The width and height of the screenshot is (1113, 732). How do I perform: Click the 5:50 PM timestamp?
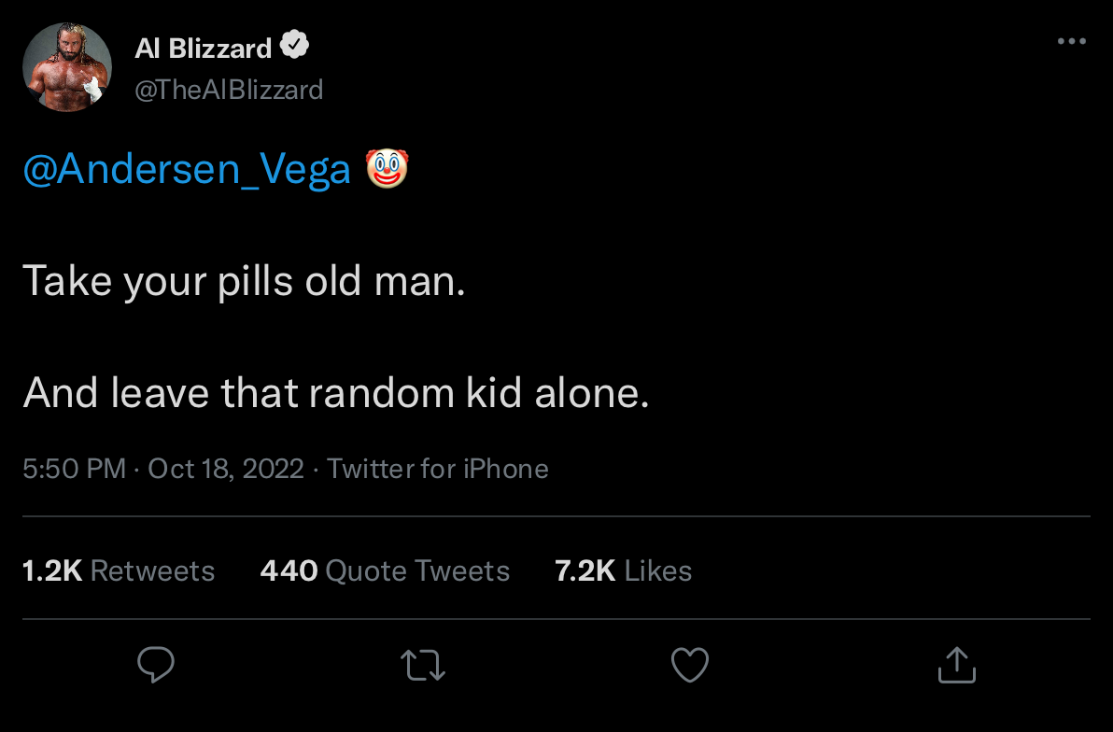pyautogui.click(x=74, y=468)
